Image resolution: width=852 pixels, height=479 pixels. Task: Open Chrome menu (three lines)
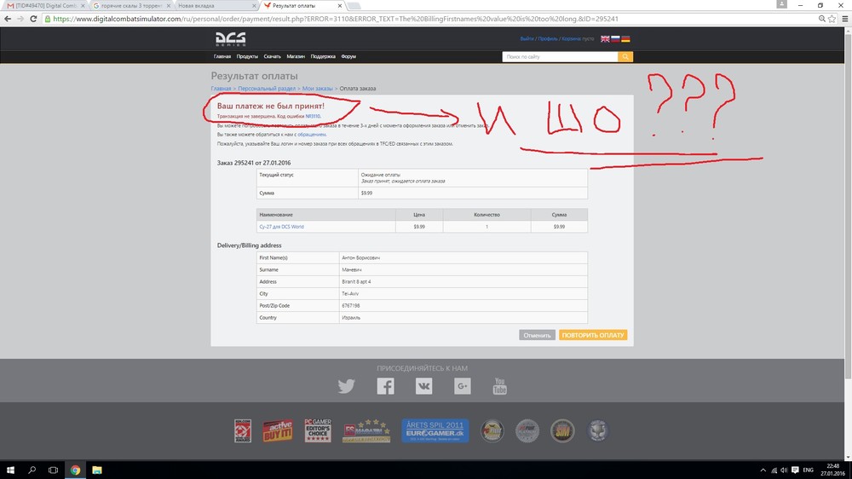pos(845,19)
